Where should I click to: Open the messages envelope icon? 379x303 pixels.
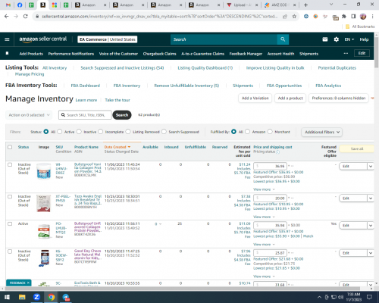(x=325, y=39)
